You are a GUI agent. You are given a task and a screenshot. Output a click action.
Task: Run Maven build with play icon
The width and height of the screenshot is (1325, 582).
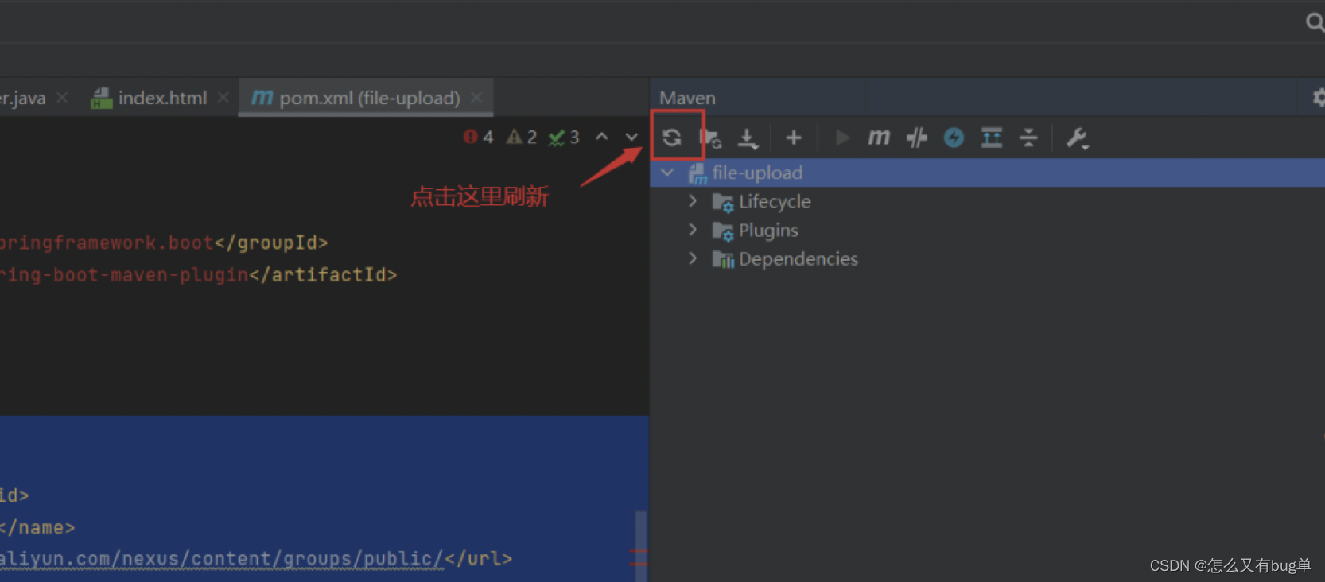841,138
